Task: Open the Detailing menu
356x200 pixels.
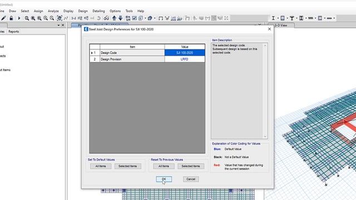Action: click(99, 11)
